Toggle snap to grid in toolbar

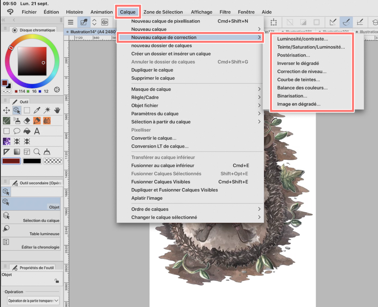click(359, 22)
